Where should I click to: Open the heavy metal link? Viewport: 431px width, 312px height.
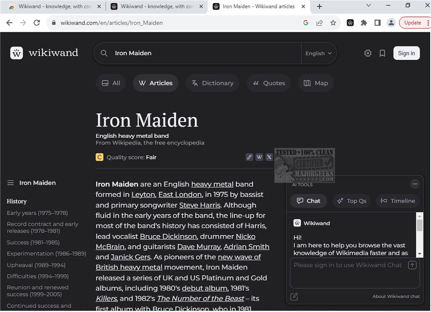click(x=212, y=184)
